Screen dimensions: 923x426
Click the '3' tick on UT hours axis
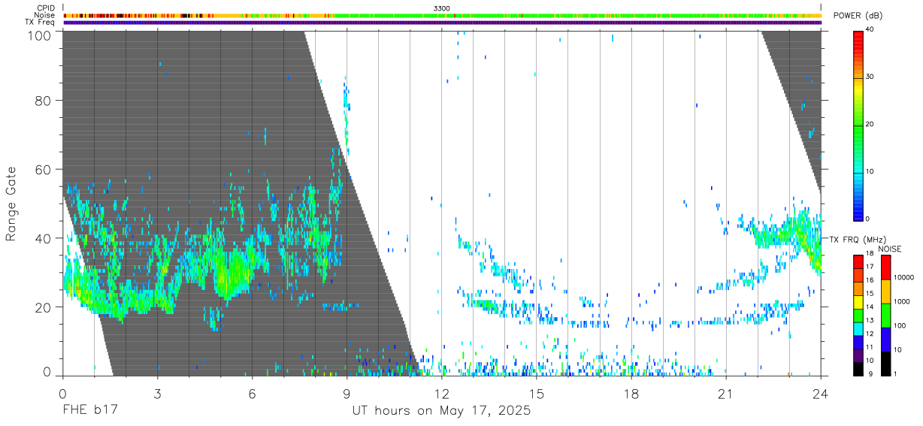(x=157, y=394)
